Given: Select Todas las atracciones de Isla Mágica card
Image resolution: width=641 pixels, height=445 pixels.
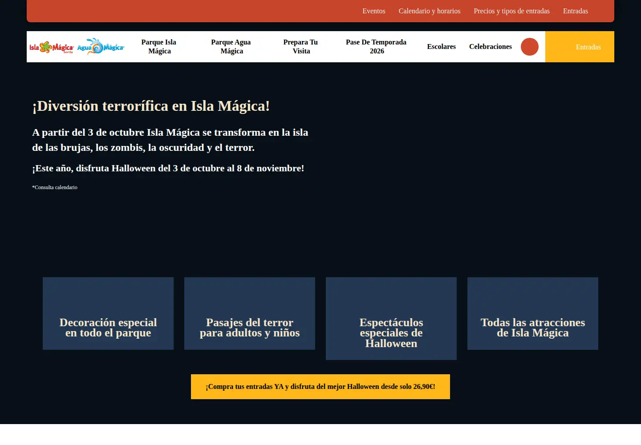Looking at the screenshot, I should point(533,314).
